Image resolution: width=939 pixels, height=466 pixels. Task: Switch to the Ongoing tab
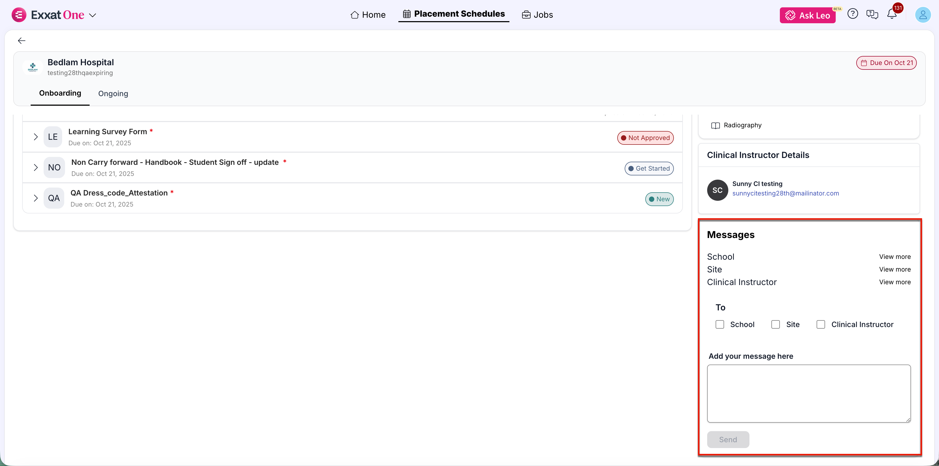point(113,94)
